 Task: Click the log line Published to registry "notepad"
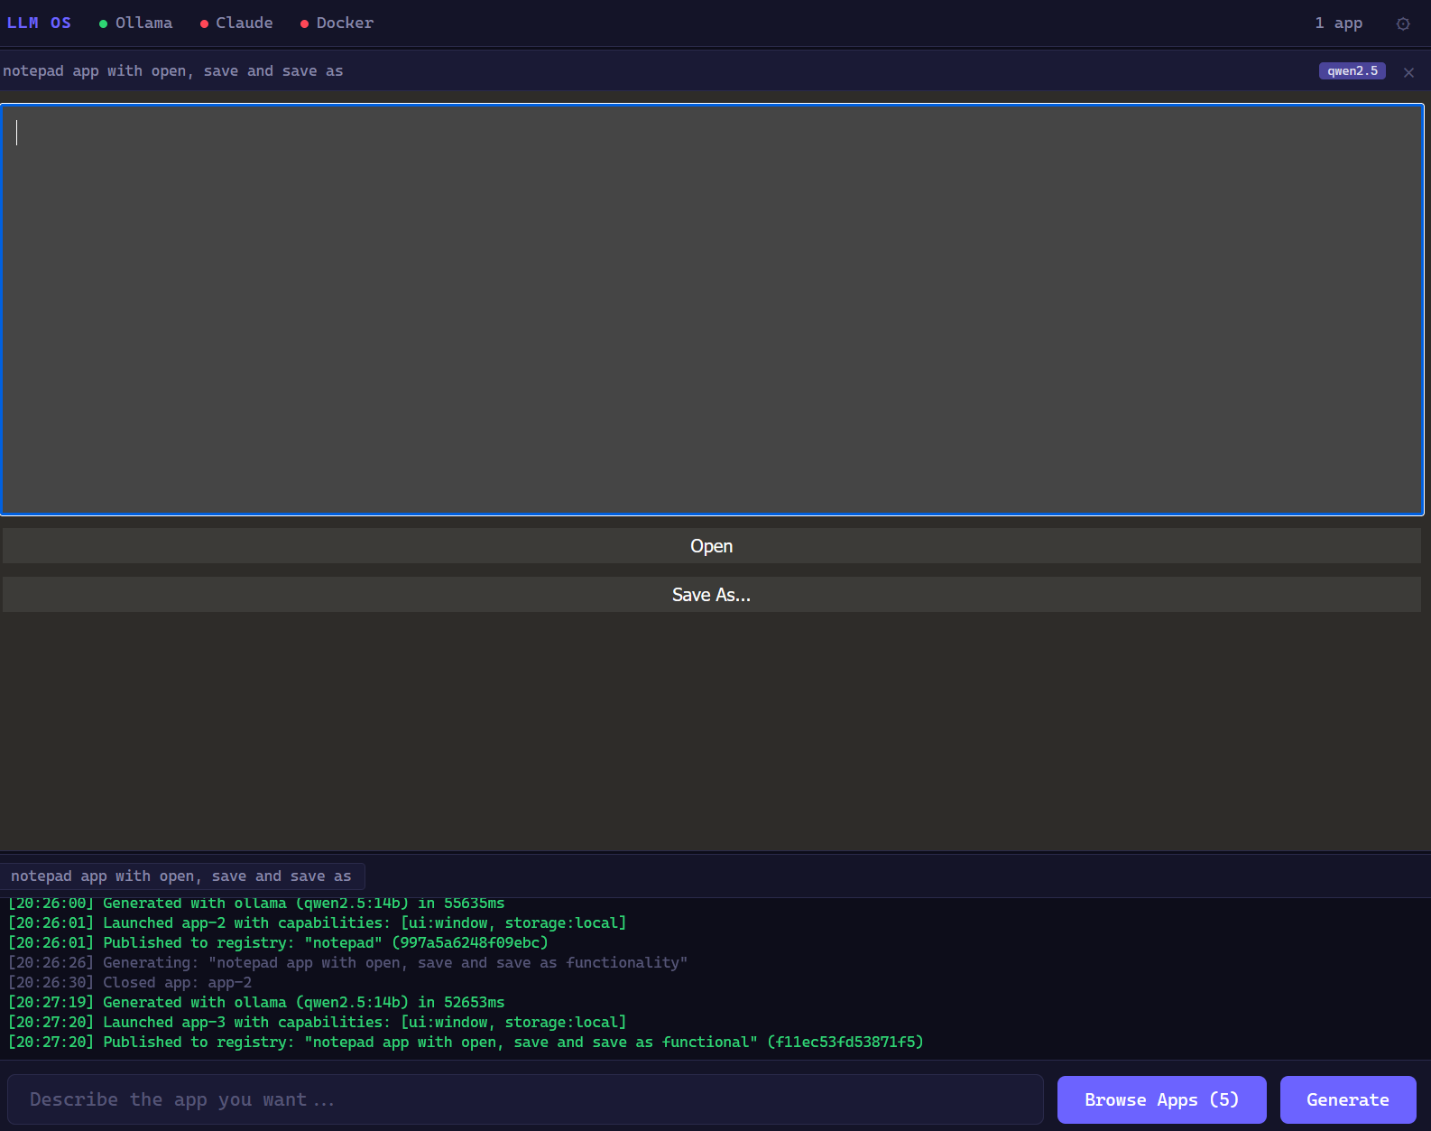[278, 942]
